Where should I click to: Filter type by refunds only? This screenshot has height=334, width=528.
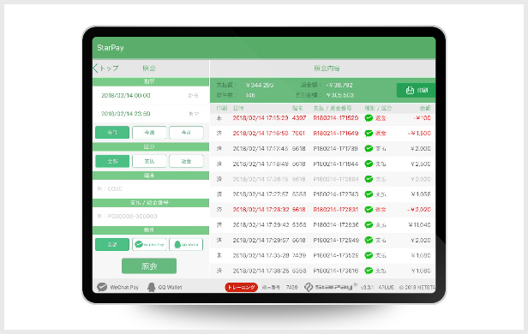pyautogui.click(x=186, y=161)
